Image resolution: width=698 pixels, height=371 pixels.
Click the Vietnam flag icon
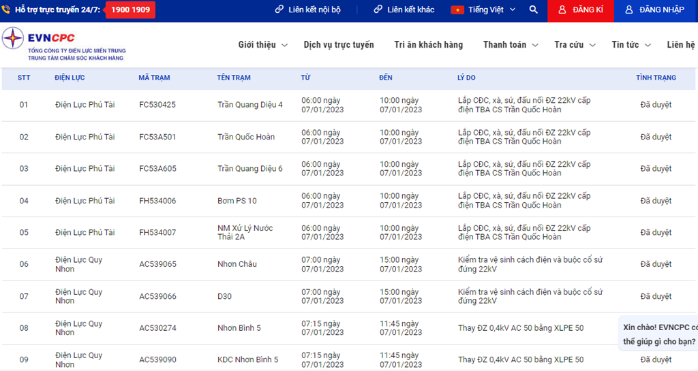click(457, 10)
